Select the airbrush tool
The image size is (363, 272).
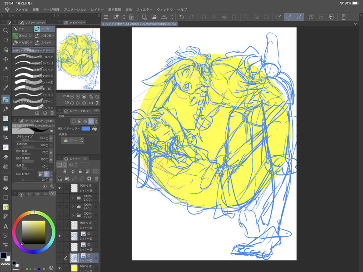tap(5, 138)
